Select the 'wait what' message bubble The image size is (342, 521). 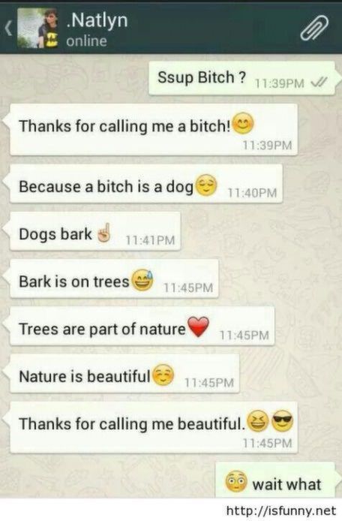[275, 480]
